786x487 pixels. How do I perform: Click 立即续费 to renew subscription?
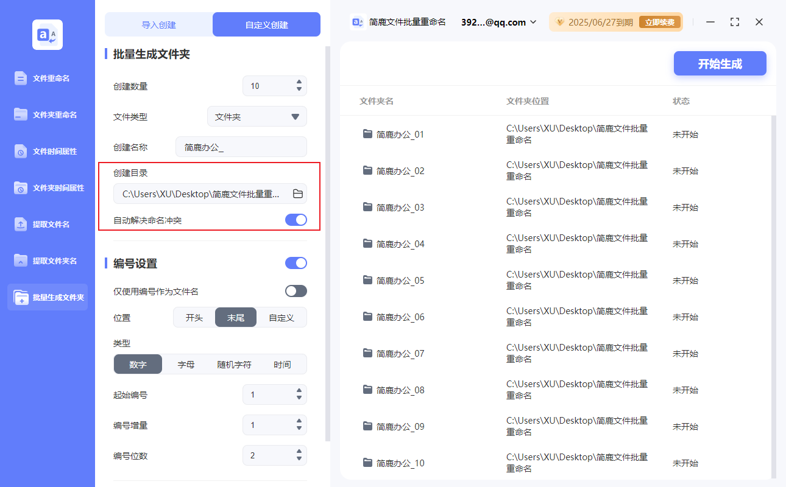[x=664, y=21]
